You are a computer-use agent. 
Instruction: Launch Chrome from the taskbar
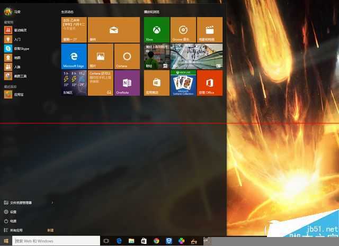pyautogui.click(x=156, y=241)
